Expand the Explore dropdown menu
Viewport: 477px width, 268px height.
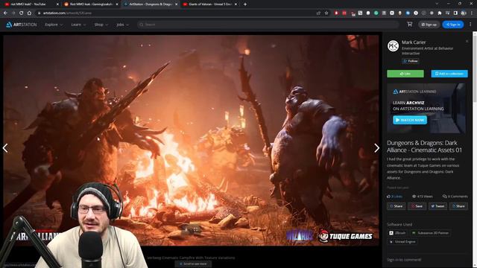[54, 25]
